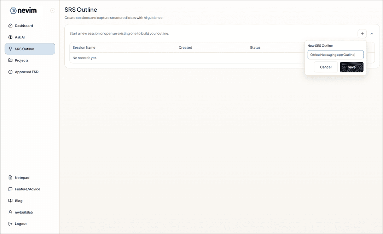Viewport: 383px width, 234px height.
Task: Select the Dashboard home icon
Action: 10,25
